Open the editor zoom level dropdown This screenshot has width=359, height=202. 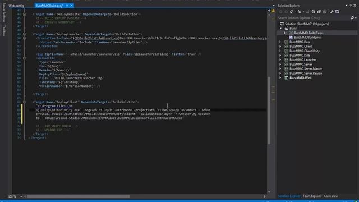coord(21,196)
